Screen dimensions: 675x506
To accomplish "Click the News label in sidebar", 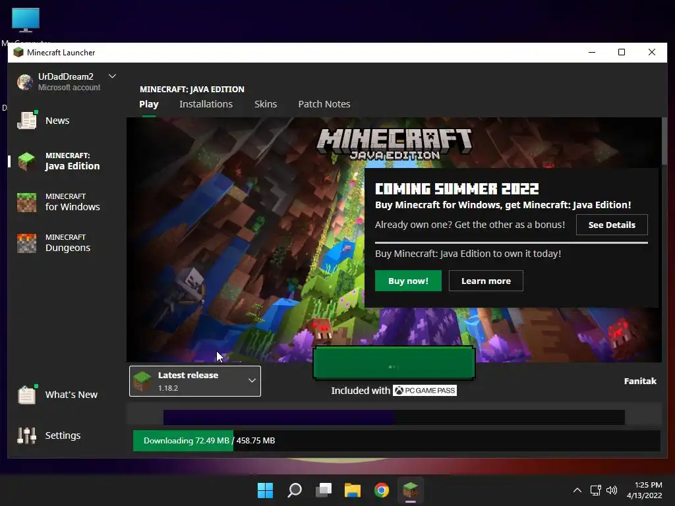I will tap(57, 121).
